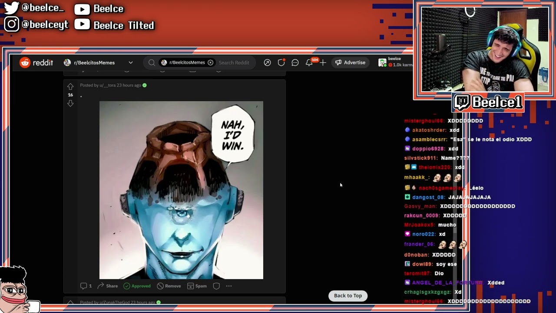Click chat username frander_06
556x313 pixels.
419,244
